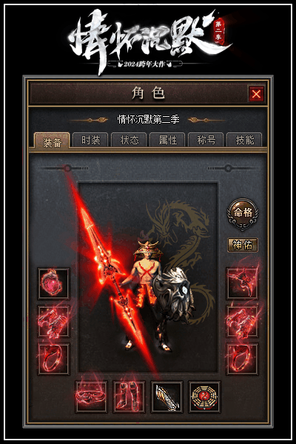Select the red boots equipment slot
The image size is (296, 444).
(x=129, y=397)
